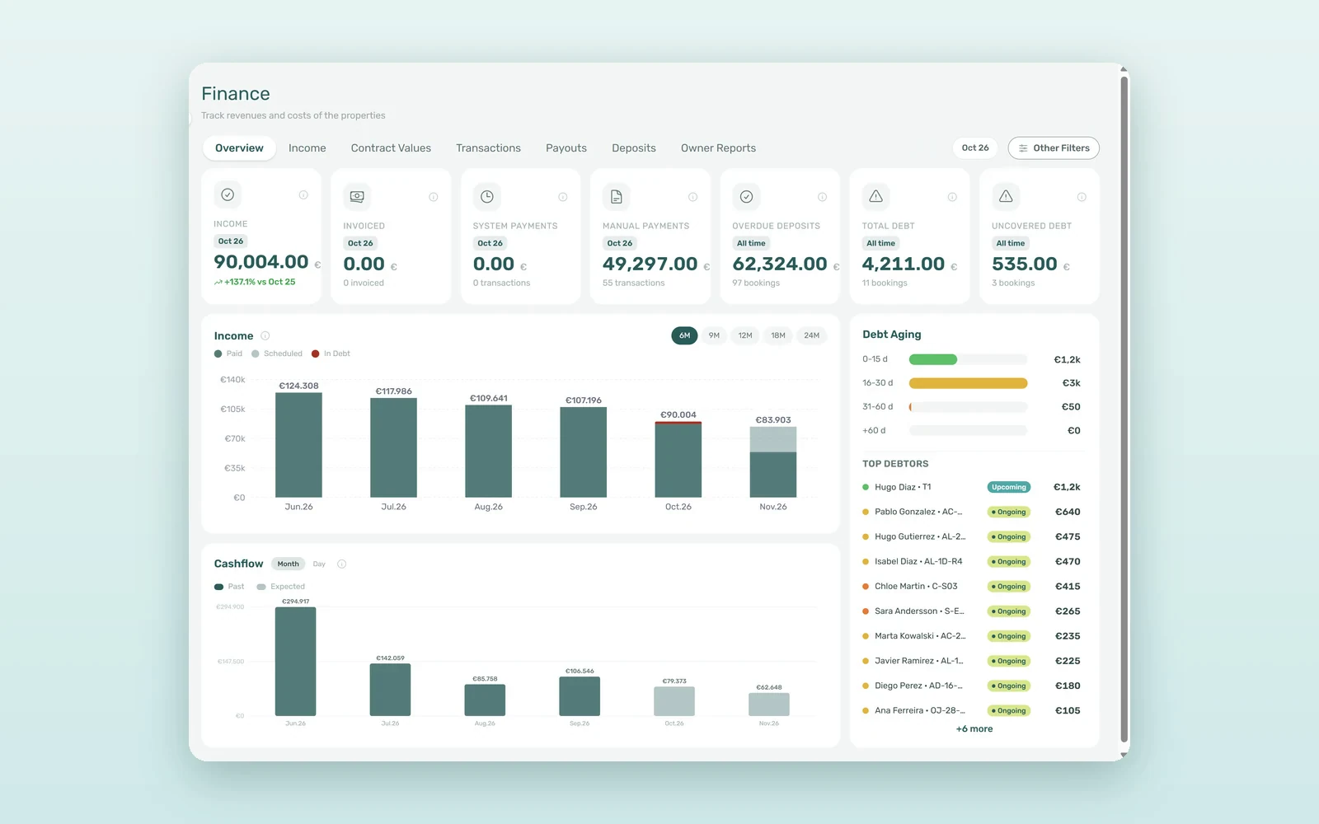This screenshot has width=1319, height=824.
Task: Click the Manual Payments document icon
Action: (617, 196)
